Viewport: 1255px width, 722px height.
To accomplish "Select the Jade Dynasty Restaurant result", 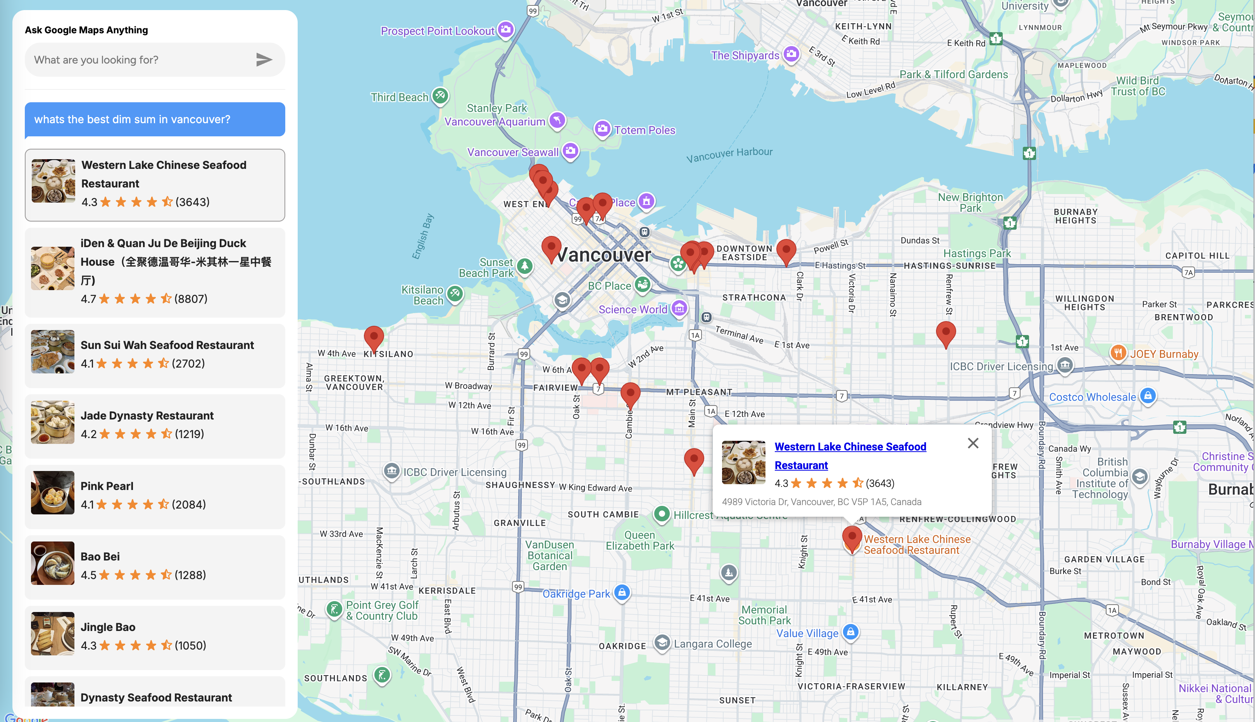I will [x=155, y=425].
